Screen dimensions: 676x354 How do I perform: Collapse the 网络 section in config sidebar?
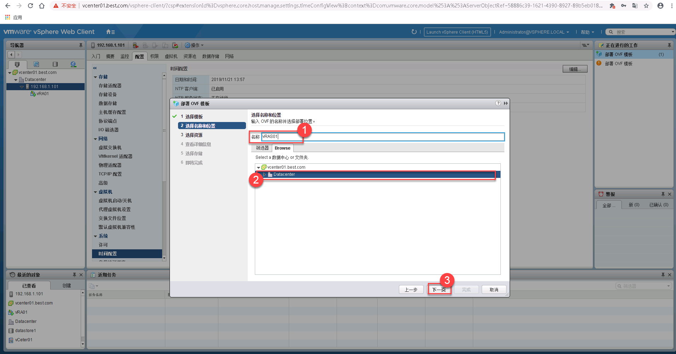tap(95, 139)
